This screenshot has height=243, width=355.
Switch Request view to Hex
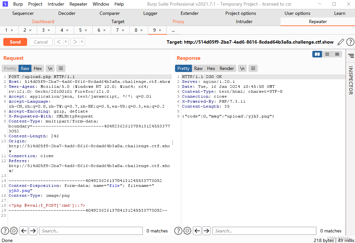(38, 68)
